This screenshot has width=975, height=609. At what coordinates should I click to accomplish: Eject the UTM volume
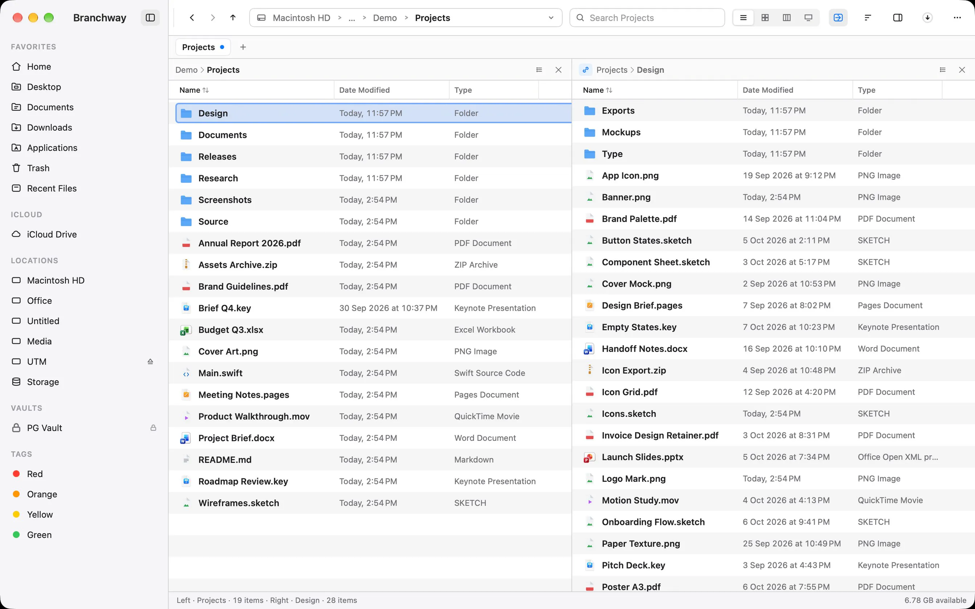coord(150,361)
